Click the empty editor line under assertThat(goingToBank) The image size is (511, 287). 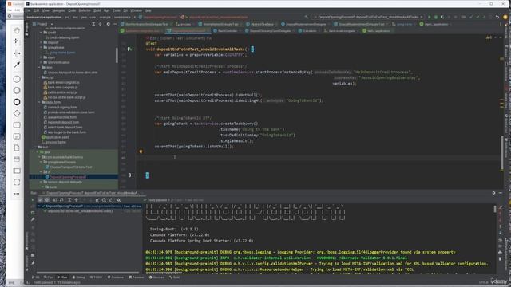point(319,158)
